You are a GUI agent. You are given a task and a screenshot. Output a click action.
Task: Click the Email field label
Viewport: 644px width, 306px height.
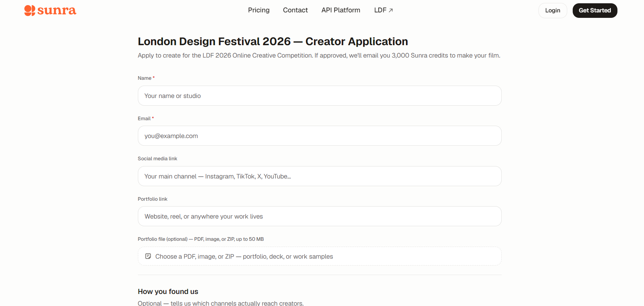click(x=146, y=118)
